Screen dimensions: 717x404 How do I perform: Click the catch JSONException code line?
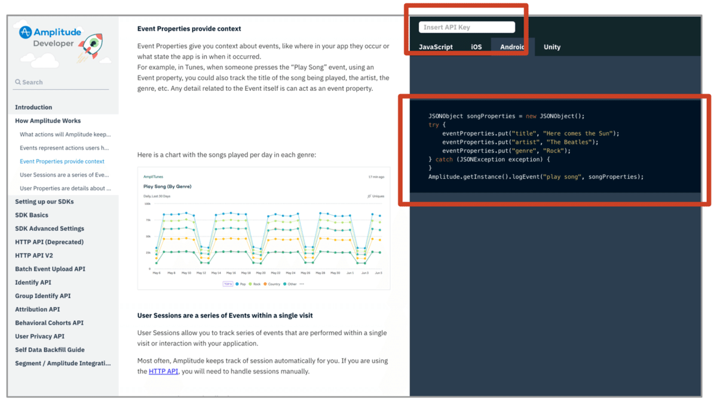pos(489,160)
